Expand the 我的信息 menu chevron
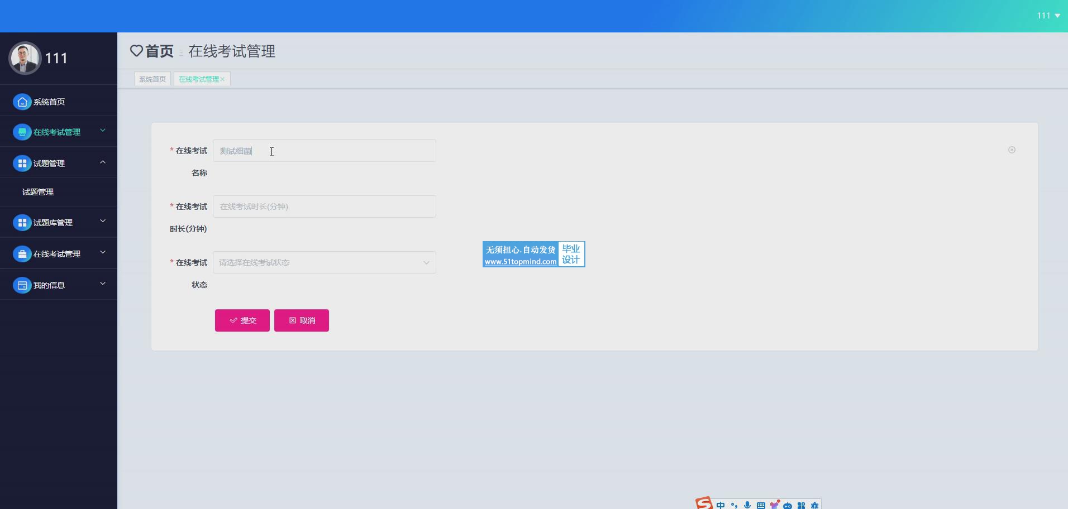 coord(103,284)
